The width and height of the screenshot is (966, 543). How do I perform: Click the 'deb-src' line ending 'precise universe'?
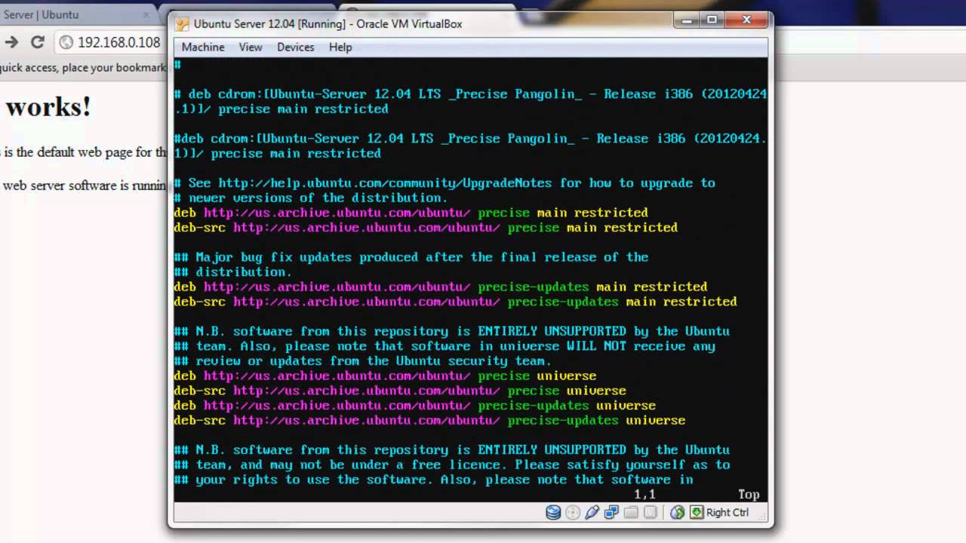(400, 391)
